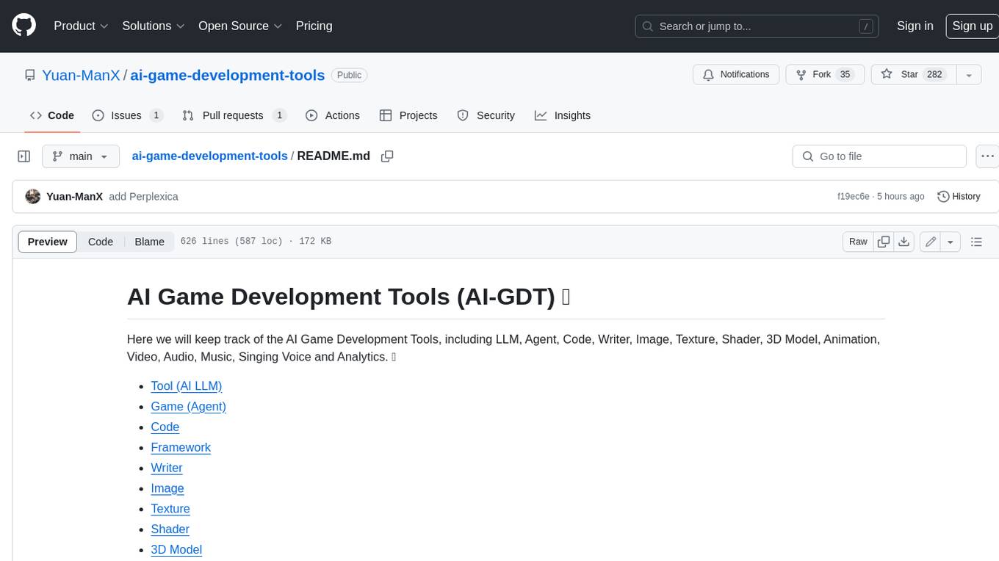Open the GitHub homepage logo

click(24, 26)
